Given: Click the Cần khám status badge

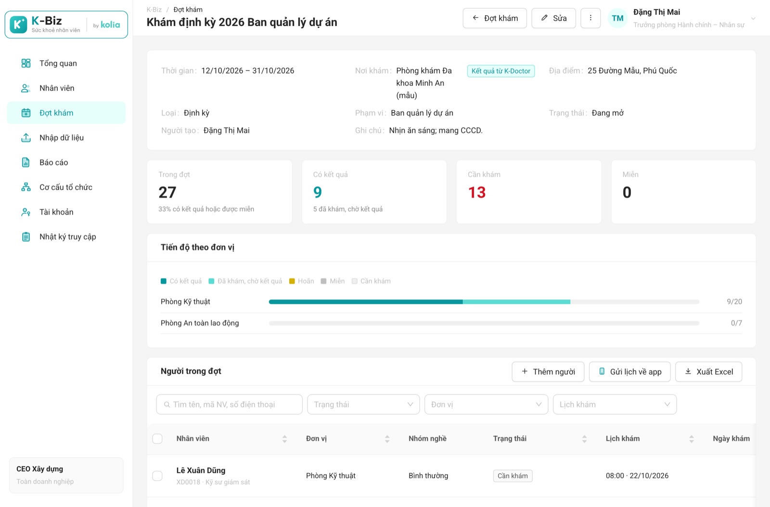Looking at the screenshot, I should [513, 476].
